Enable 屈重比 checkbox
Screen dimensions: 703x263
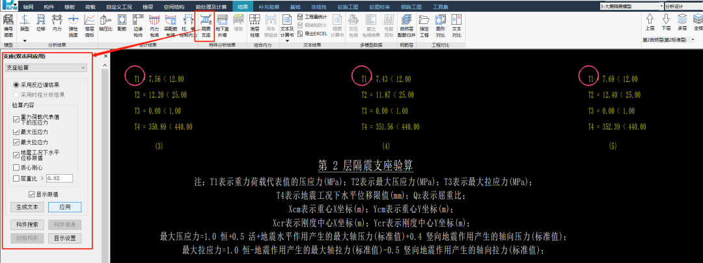point(16,179)
